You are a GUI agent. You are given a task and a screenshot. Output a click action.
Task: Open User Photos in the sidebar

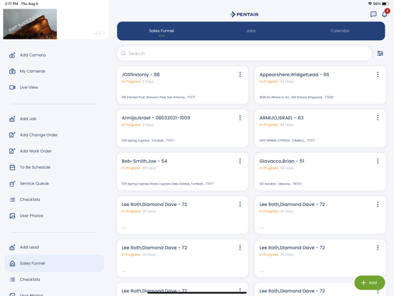point(26,216)
